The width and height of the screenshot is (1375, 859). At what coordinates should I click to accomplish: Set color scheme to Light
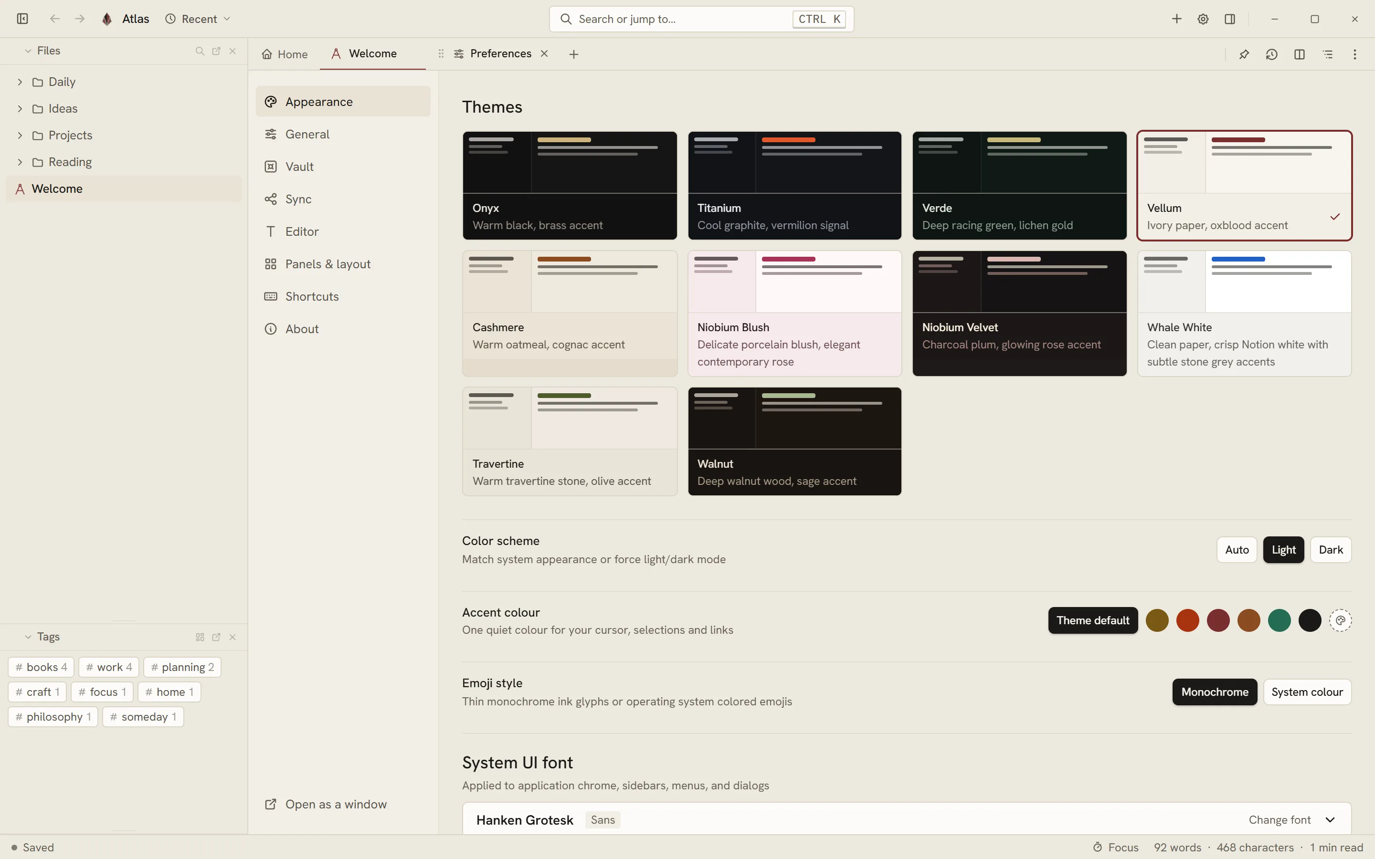click(x=1283, y=550)
